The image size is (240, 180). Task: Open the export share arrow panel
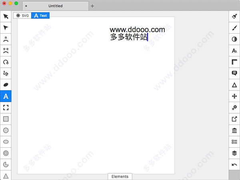234,119
